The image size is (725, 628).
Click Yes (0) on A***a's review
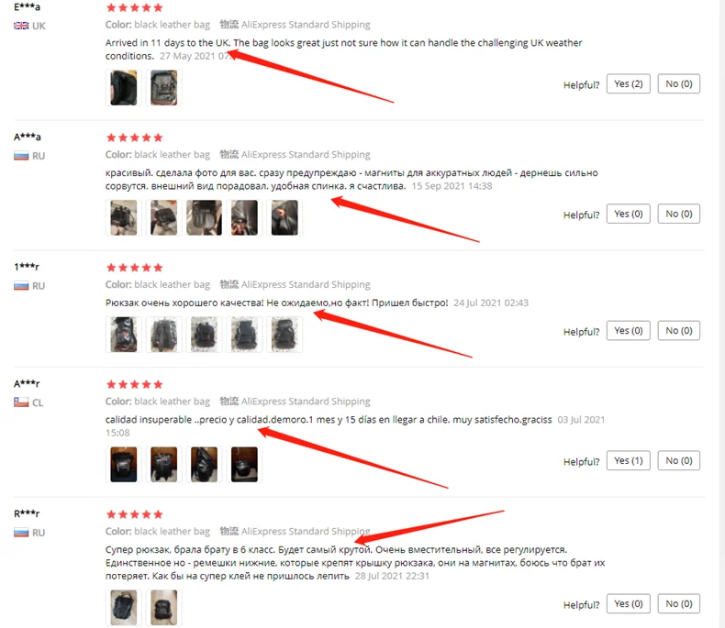(x=629, y=214)
